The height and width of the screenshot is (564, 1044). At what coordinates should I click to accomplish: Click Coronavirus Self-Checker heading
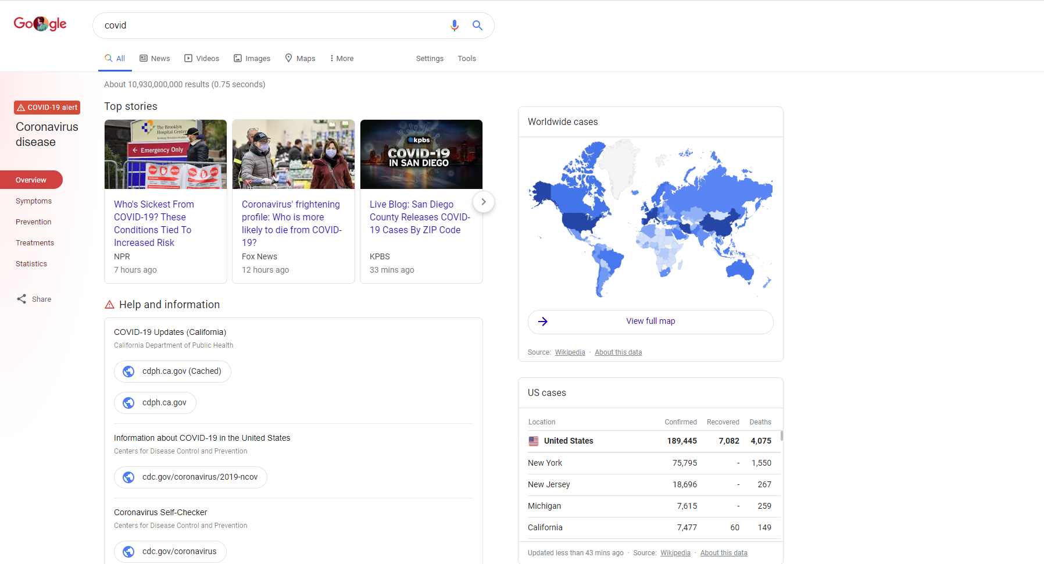[160, 512]
